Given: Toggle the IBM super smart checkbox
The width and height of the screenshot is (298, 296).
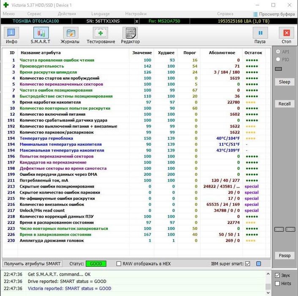Looking at the screenshot, I should point(248,264).
